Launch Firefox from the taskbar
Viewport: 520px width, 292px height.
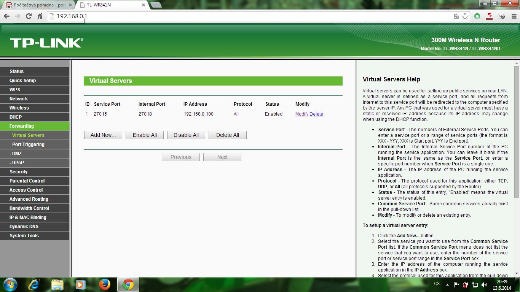point(104,284)
